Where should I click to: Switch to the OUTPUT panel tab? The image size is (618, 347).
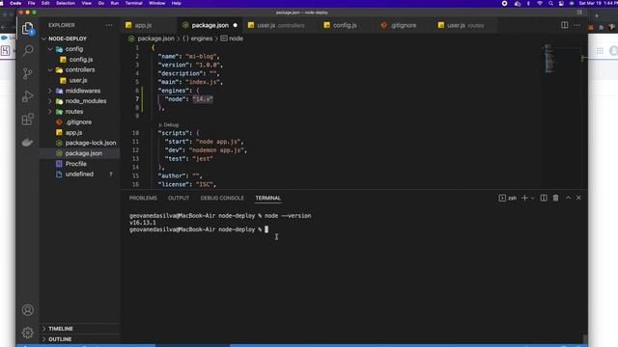[179, 198]
